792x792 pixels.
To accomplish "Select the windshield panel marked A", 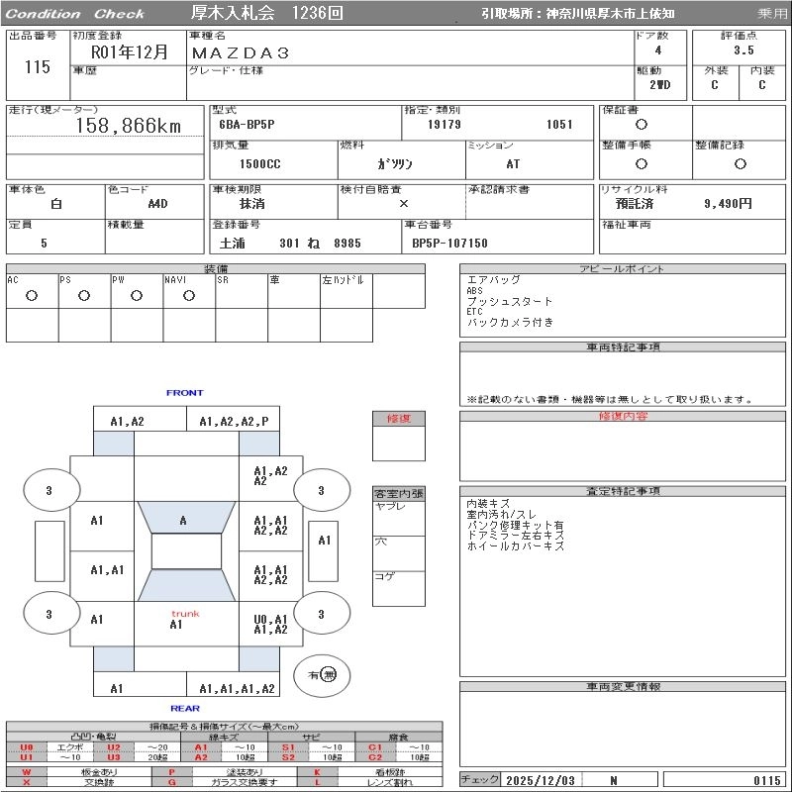I will (183, 520).
